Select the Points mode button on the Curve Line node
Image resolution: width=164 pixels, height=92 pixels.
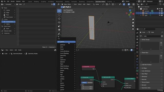(84, 83)
